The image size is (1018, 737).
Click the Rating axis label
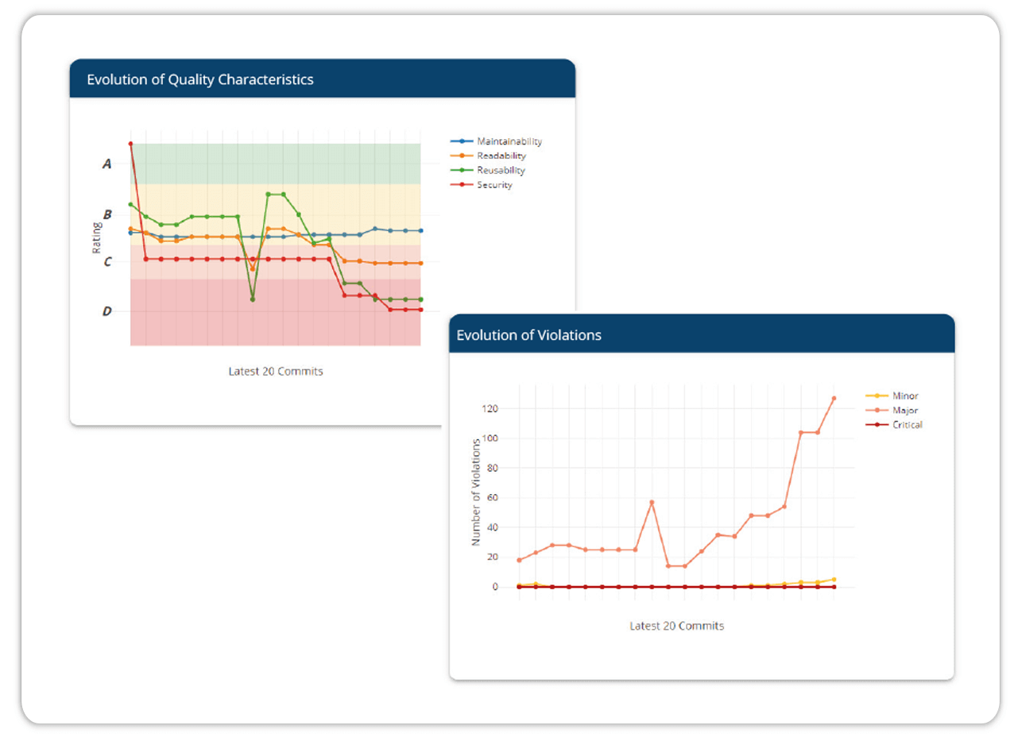point(97,237)
